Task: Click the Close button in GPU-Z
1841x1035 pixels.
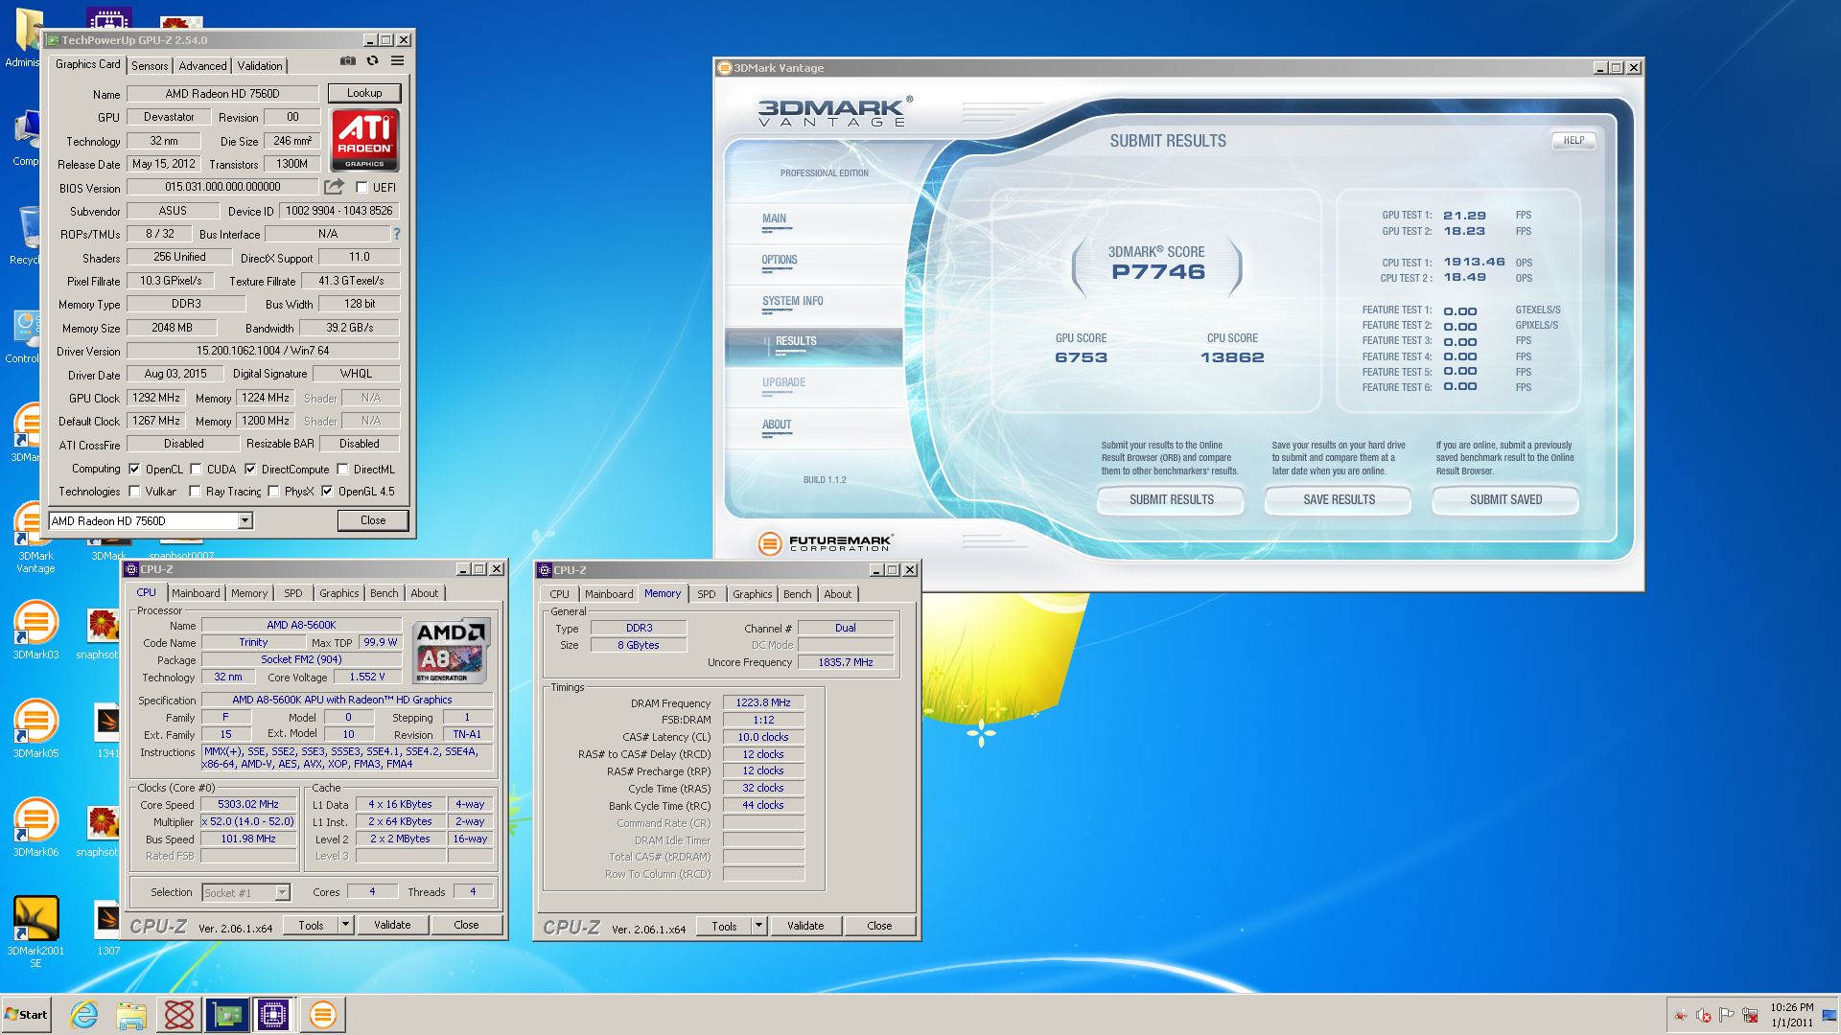Action: 373,520
